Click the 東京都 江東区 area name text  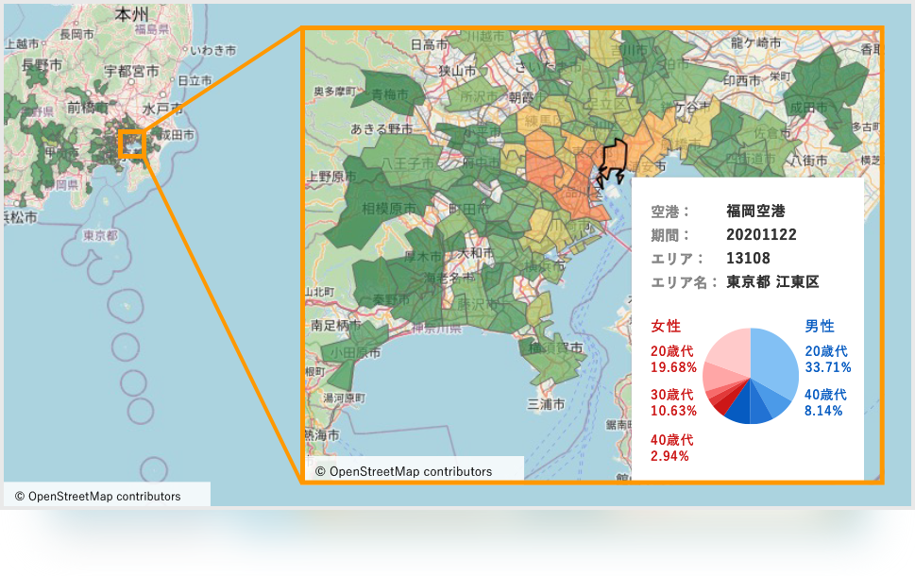[x=772, y=282]
